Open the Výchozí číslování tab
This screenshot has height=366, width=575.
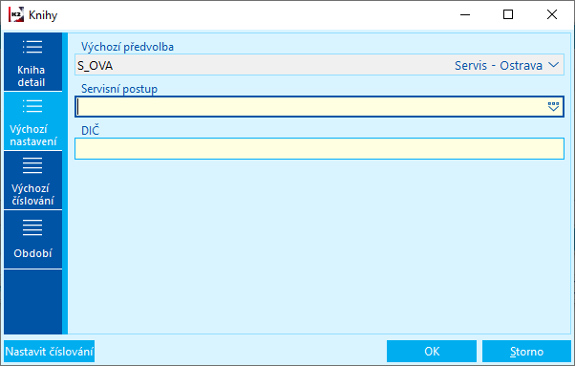33,181
